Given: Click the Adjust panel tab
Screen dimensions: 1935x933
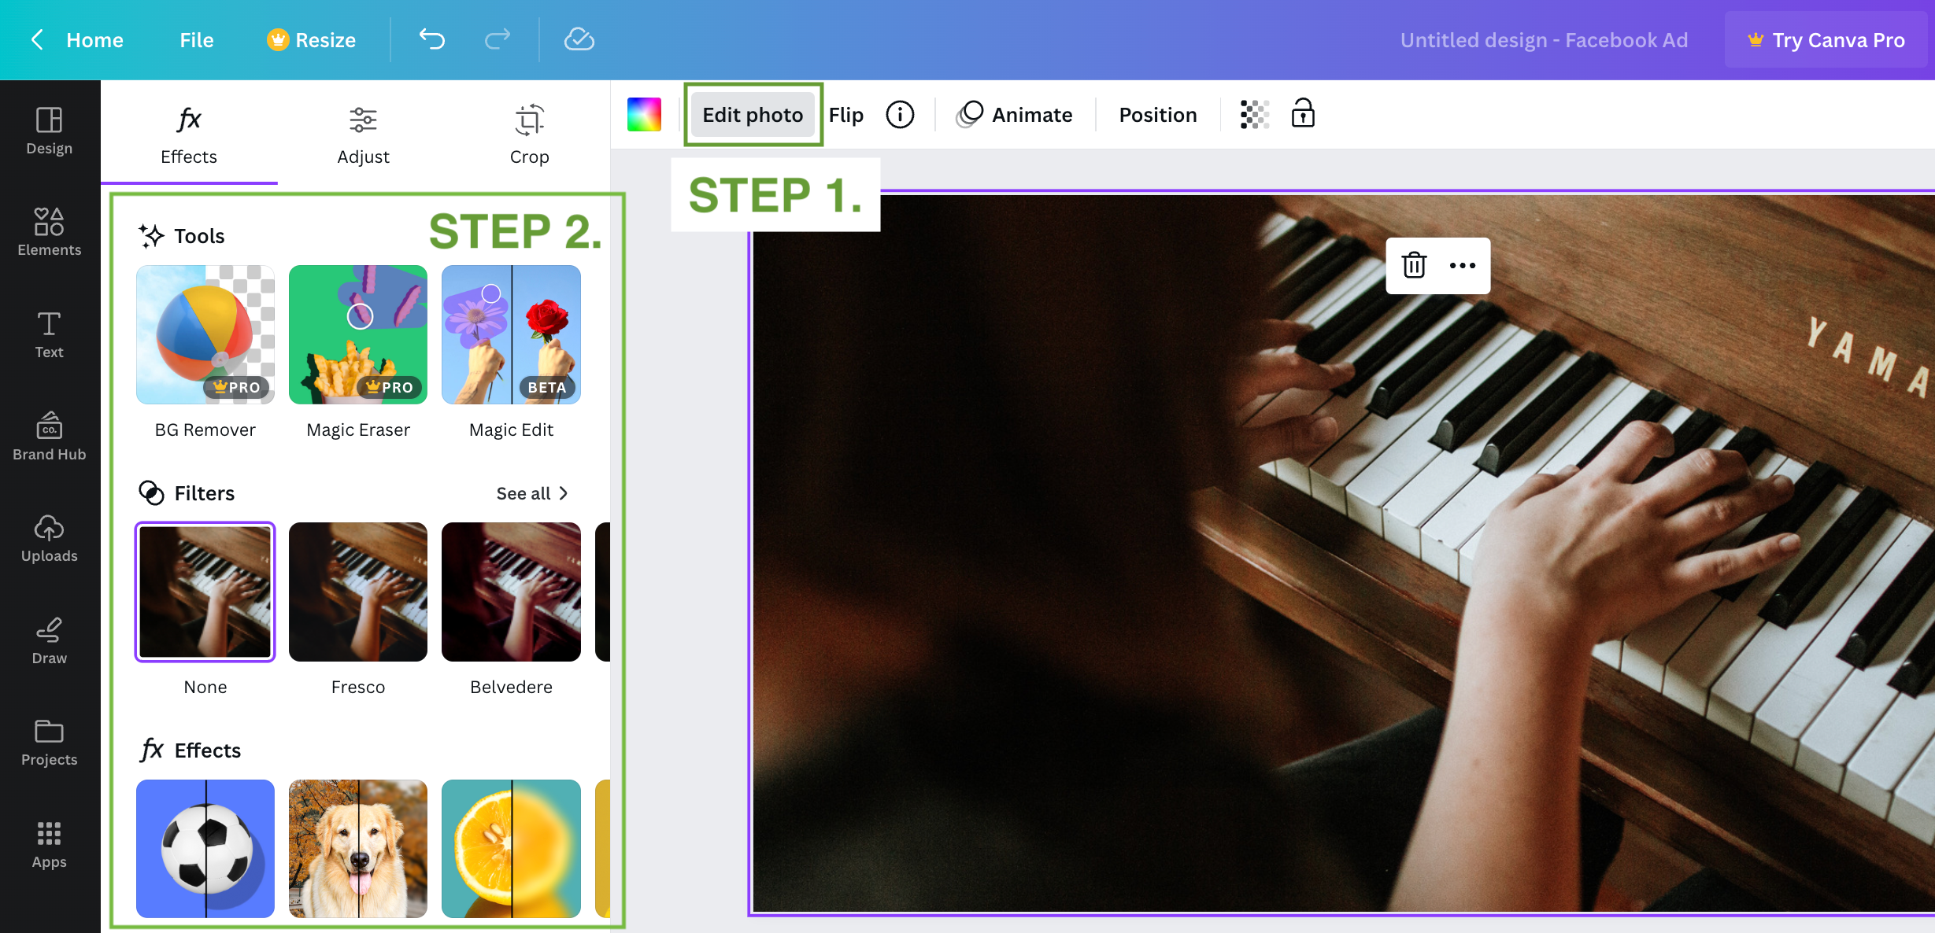Looking at the screenshot, I should coord(364,133).
